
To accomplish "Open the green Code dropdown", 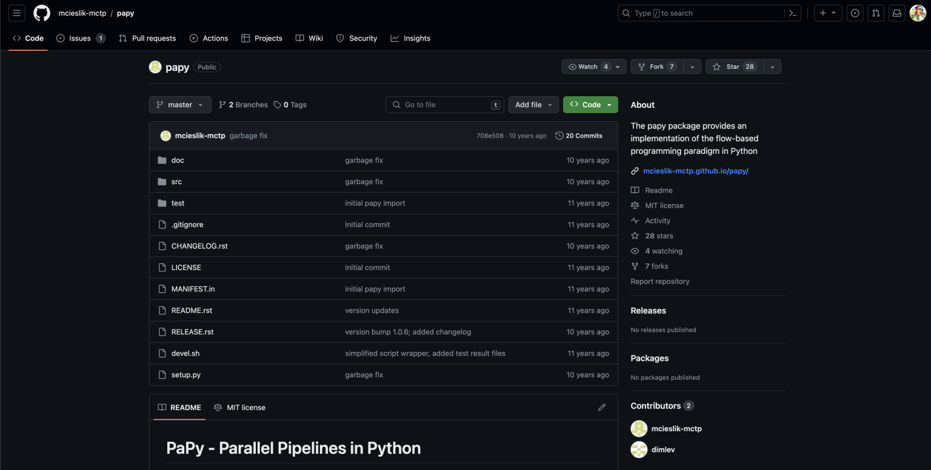I will tap(590, 105).
